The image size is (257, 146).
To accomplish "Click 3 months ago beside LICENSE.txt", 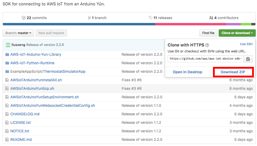I will [241, 122].
